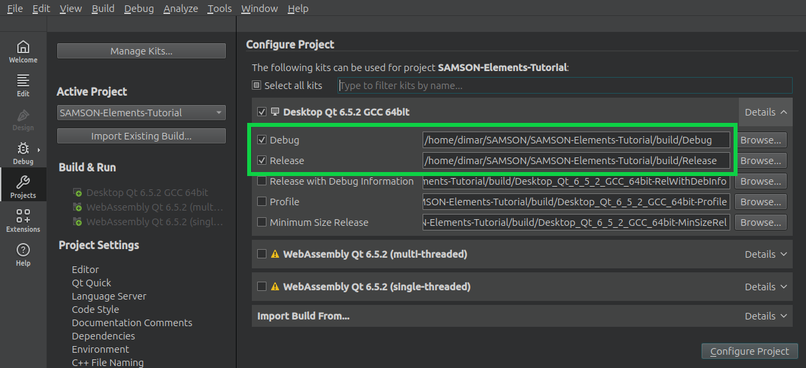806x368 pixels.
Task: Open the View menu
Action: (x=70, y=9)
